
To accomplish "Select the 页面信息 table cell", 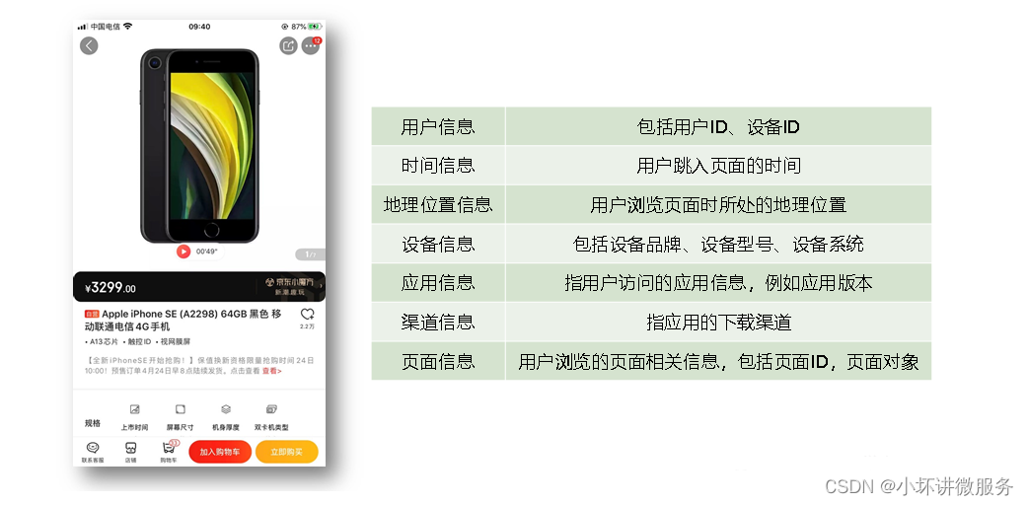I will click(x=438, y=361).
